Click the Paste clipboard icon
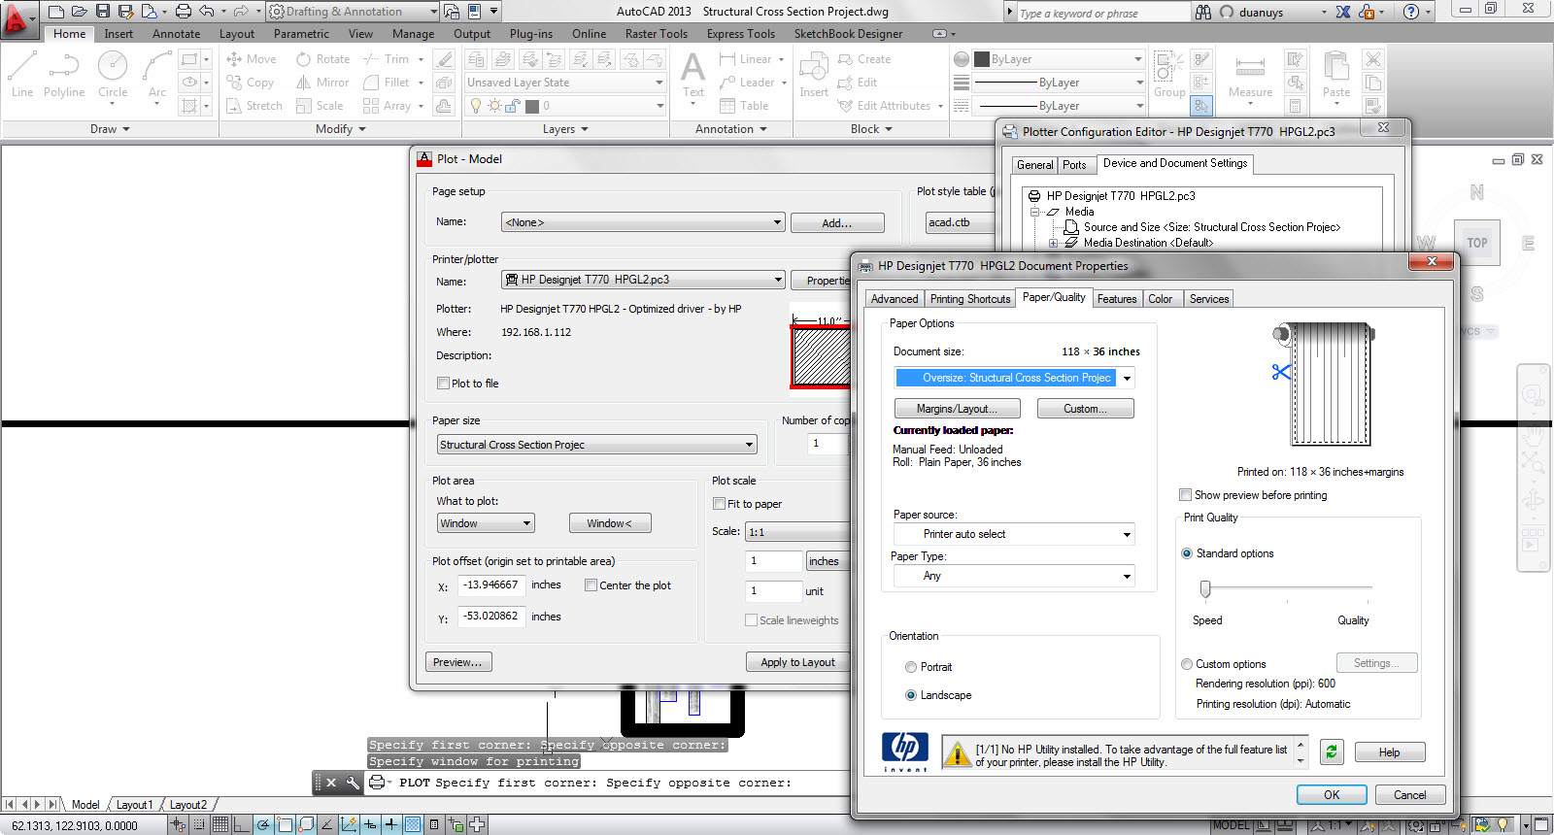 click(1336, 75)
